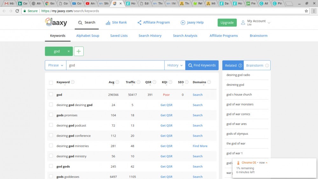Select related keyword gods of olympus
Viewport: 318px width, 179px height.
pyautogui.click(x=237, y=134)
